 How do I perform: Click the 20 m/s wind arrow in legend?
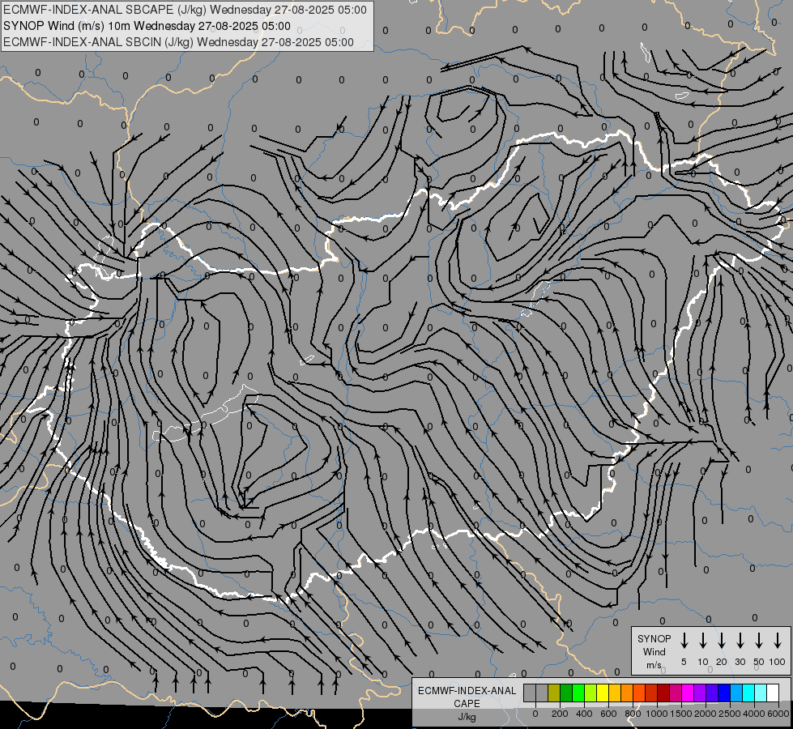pyautogui.click(x=722, y=641)
